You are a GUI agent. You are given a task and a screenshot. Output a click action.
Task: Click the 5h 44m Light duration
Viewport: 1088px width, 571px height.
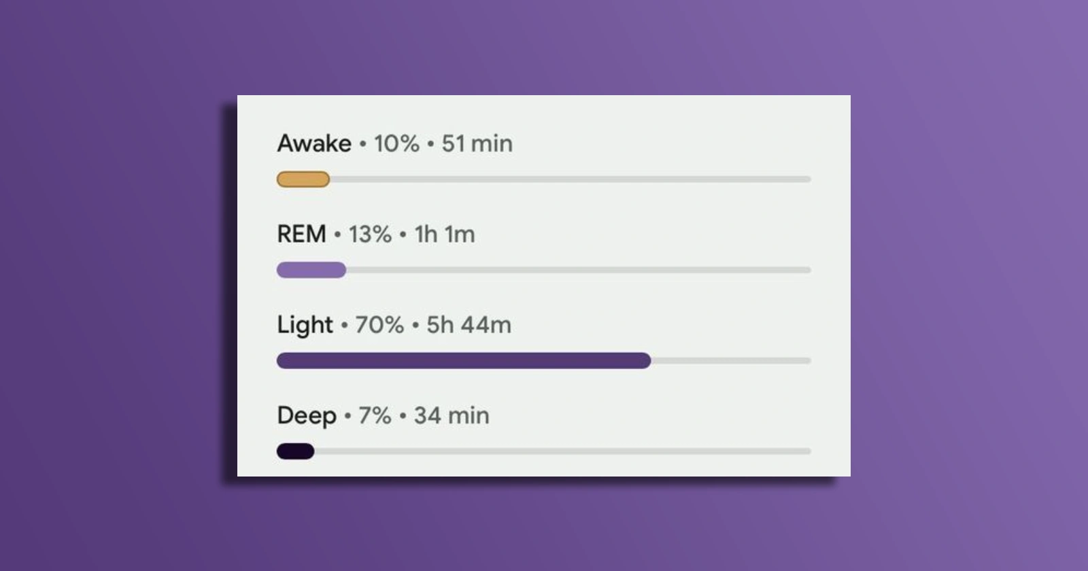click(x=469, y=325)
